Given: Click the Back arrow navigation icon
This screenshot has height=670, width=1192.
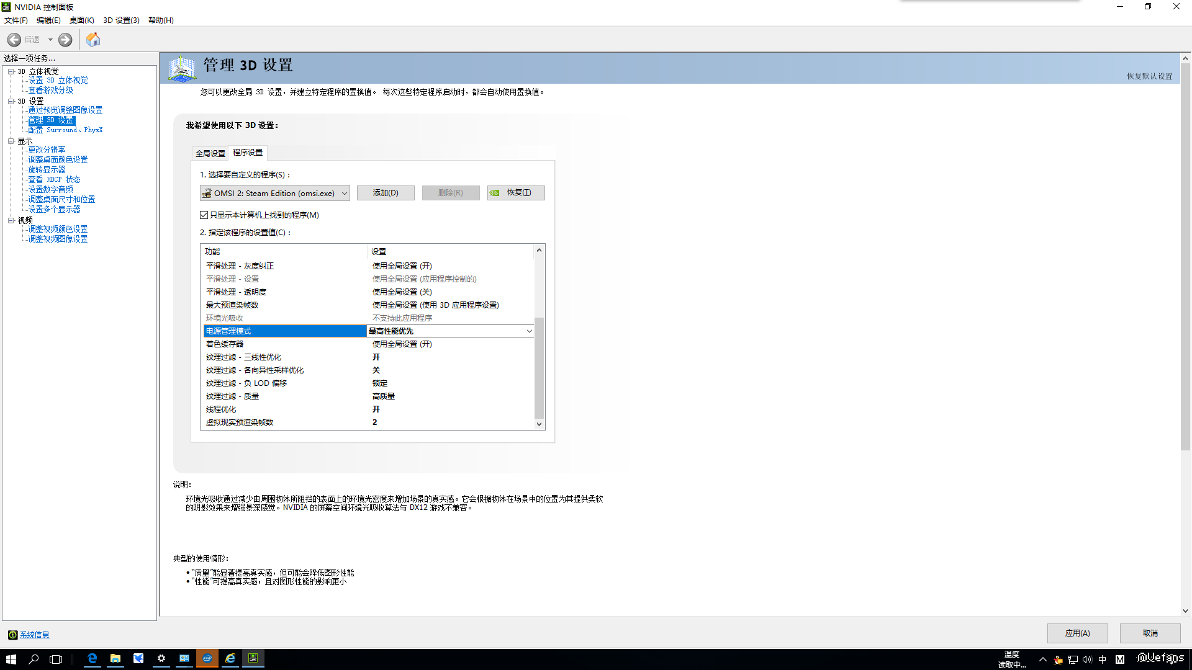Looking at the screenshot, I should coord(14,40).
